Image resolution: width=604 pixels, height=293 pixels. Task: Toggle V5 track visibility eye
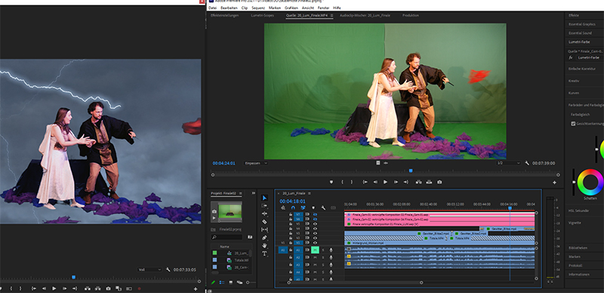[315, 224]
